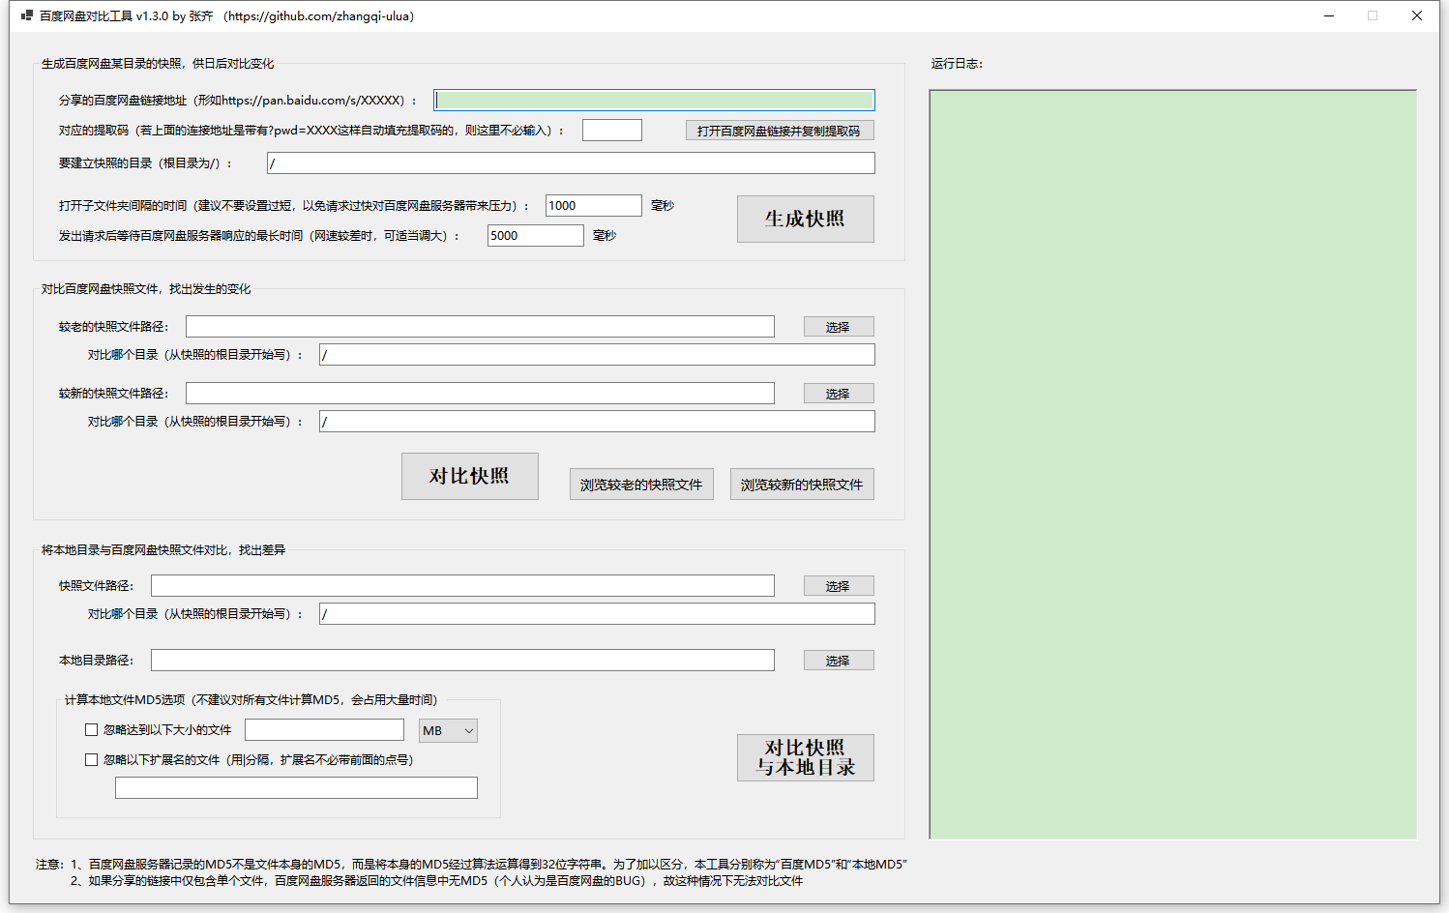
Task: Click 浏览较新的快照文件 button
Action: coord(802,485)
